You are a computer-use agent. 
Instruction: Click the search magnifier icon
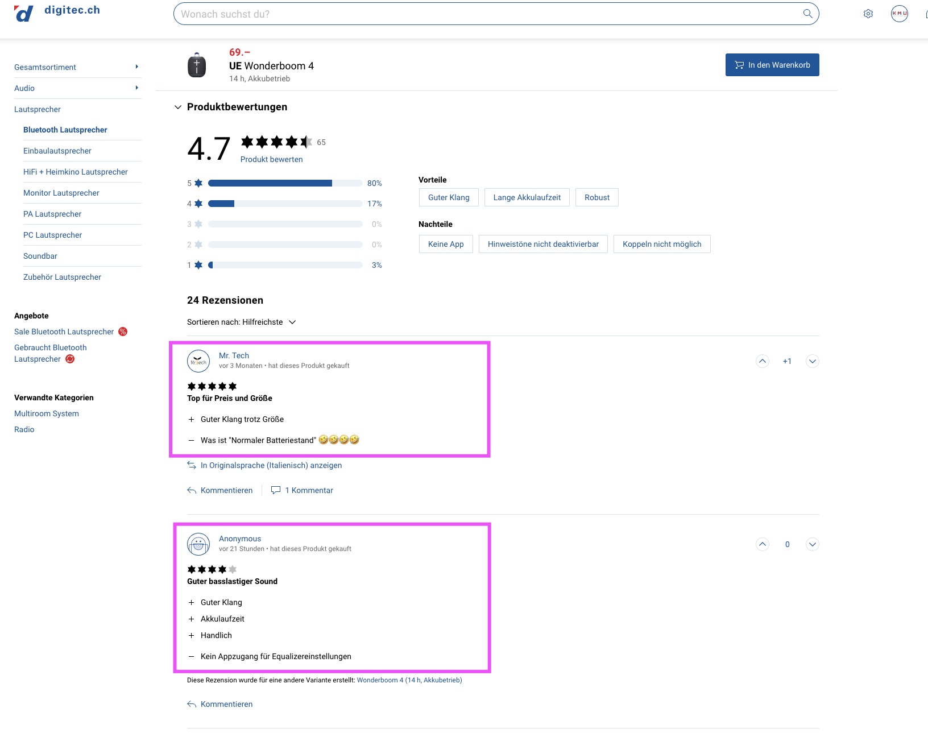pos(807,14)
